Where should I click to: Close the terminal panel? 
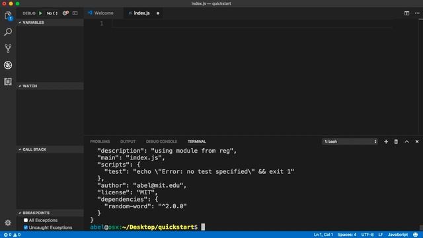[417, 141]
